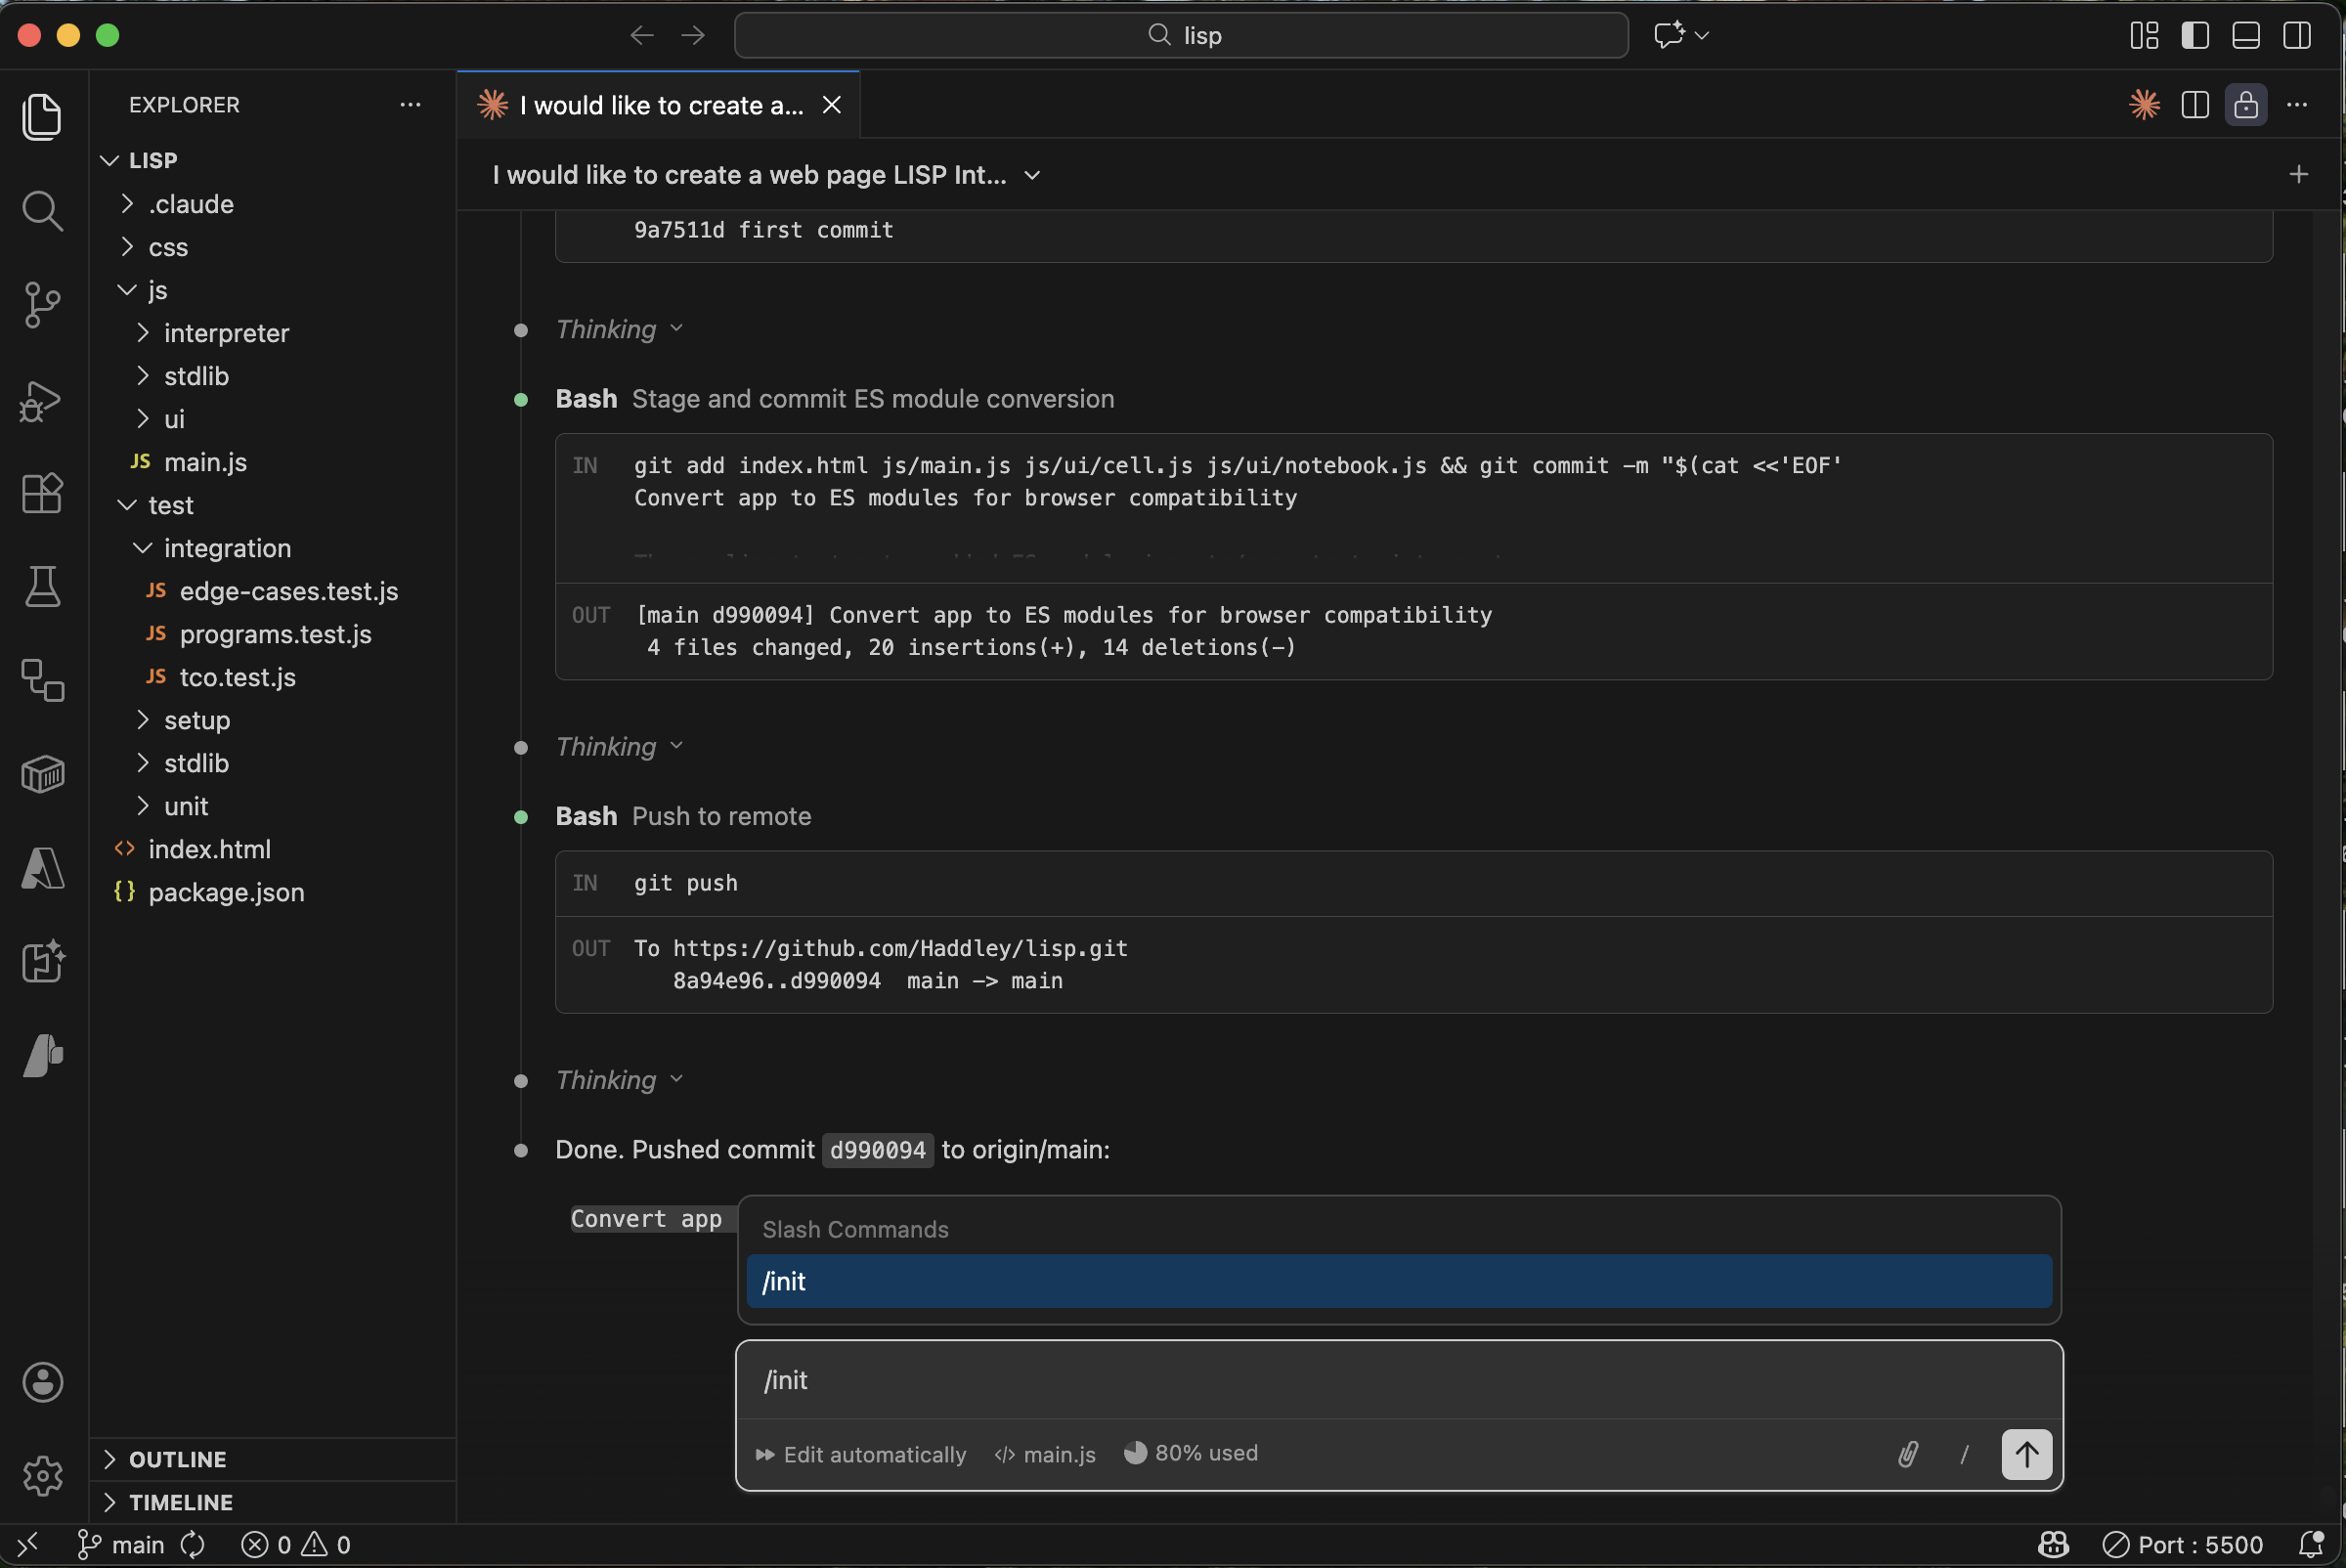Toggle the bottom panel visibility
2346x1568 pixels.
pyautogui.click(x=2245, y=35)
